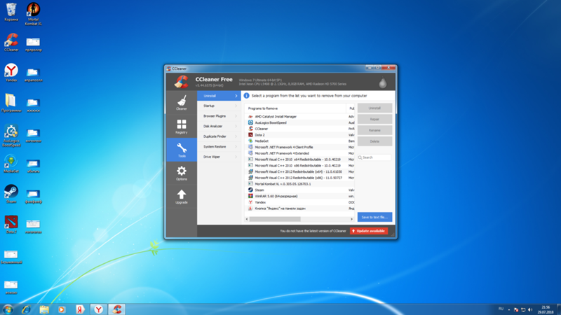The width and height of the screenshot is (561, 315).
Task: Select the MediaGet desktop shortcut
Action: point(11,164)
